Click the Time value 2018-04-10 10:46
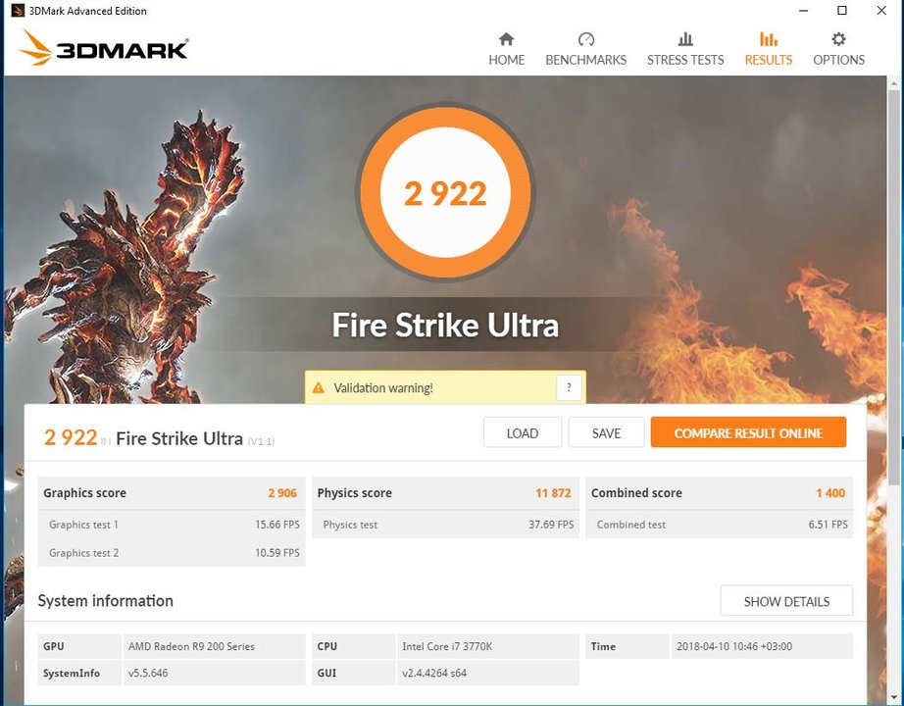 (734, 646)
